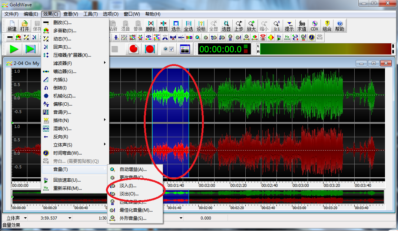Click the green Play button
This screenshot has height=231, width=398.
click(x=14, y=49)
